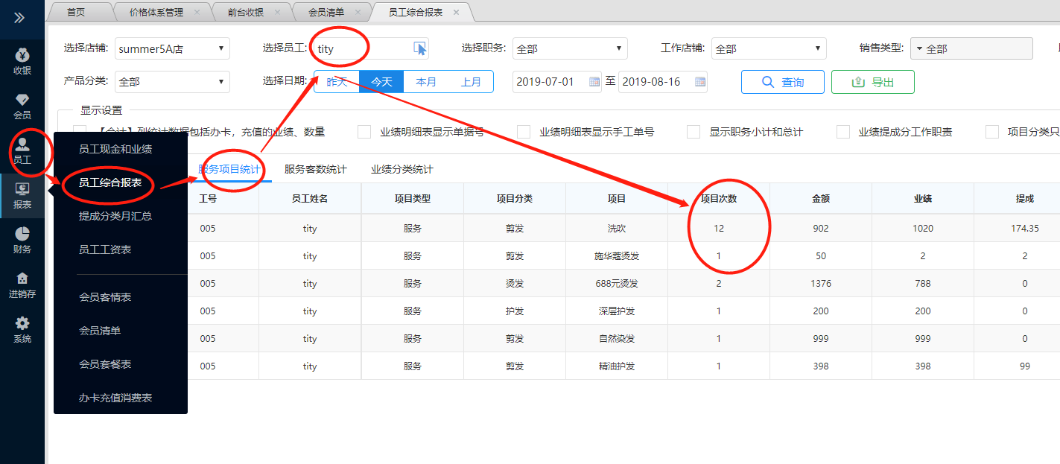Open the 业绩分类统计 sub-tab
Image resolution: width=1060 pixels, height=464 pixels.
[402, 170]
